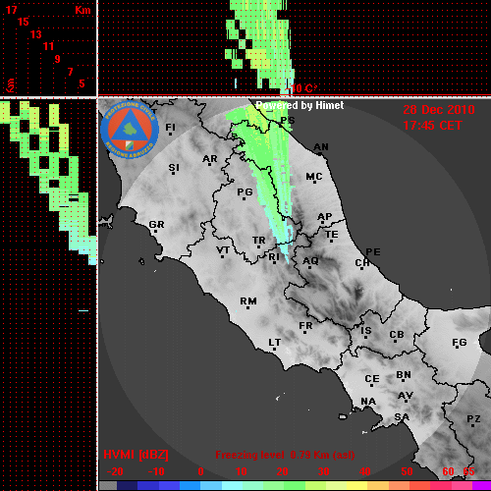Click the city label SA on map
The image size is (491, 491).
pos(402,417)
